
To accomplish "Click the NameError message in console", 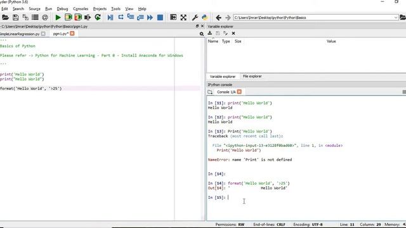I will coord(250,160).
